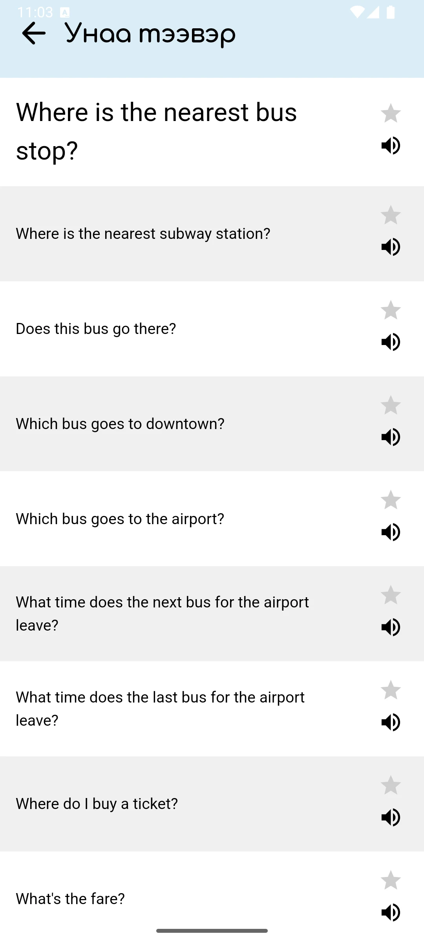Screen dimensions: 424x943
Task: Play audio for 'Does this bus go there?'
Action: coord(391,342)
